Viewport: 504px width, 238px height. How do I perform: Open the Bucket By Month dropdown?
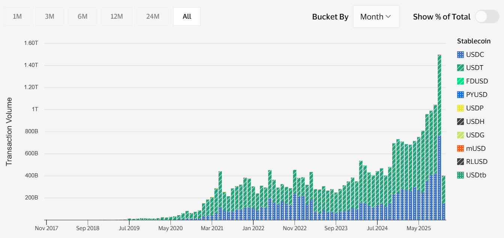click(x=375, y=16)
